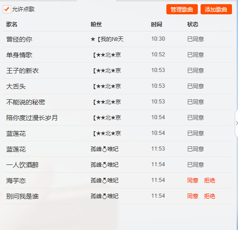
Task: Select the song 一人饮酒醉
Action: 22,165
